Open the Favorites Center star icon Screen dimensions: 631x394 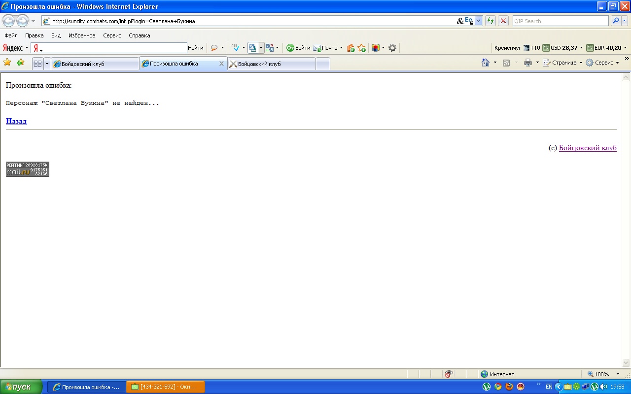tap(7, 63)
